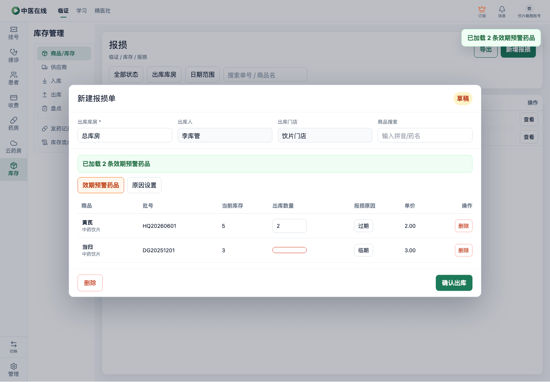Click the 黄芪 product name
This screenshot has width=550, height=382.
tap(87, 222)
